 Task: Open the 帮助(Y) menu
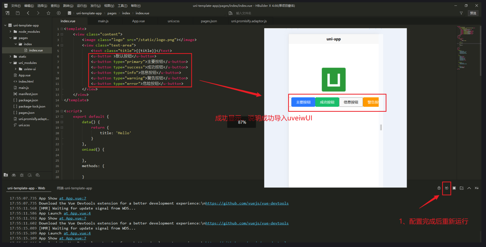(x=136, y=6)
